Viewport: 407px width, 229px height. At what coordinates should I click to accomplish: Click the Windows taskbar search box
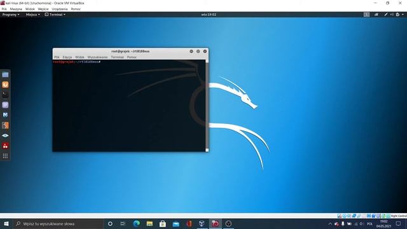tap(58, 223)
